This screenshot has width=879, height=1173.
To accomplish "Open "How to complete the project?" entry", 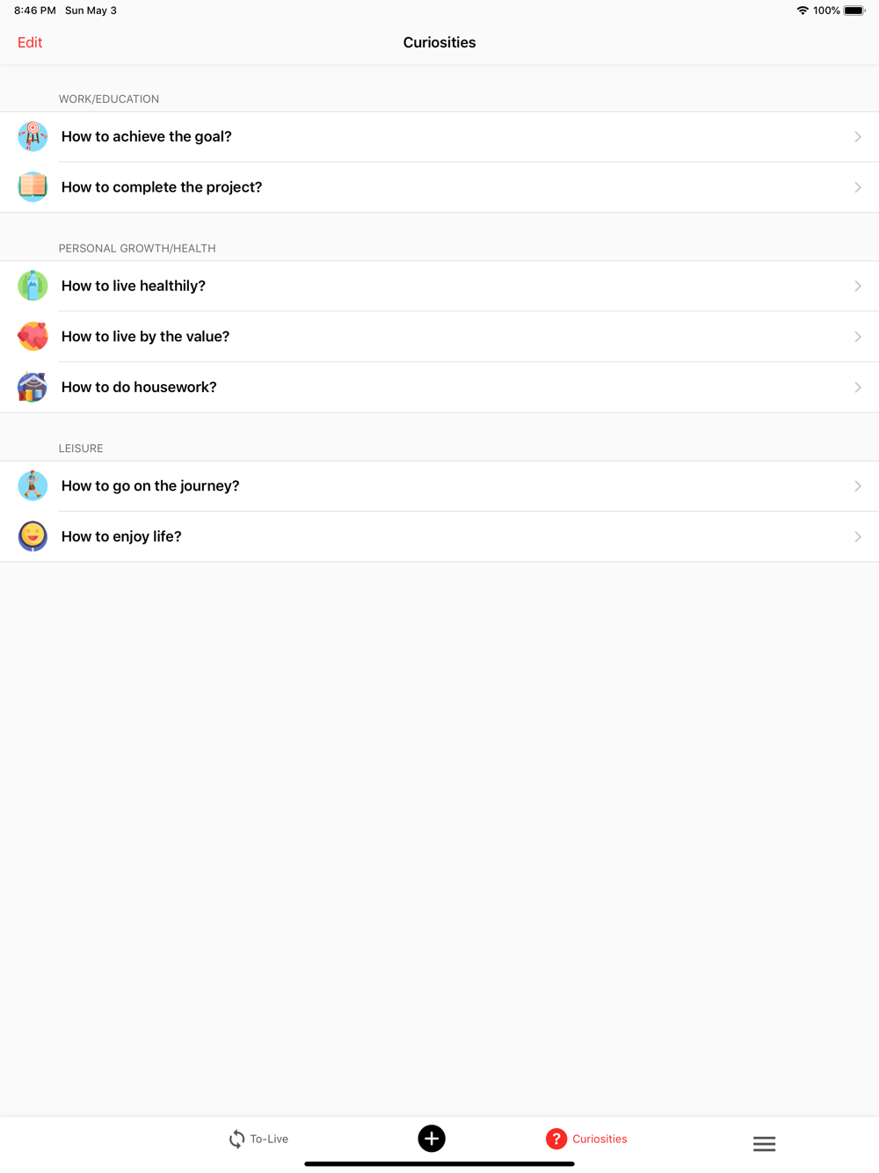I will [162, 187].
